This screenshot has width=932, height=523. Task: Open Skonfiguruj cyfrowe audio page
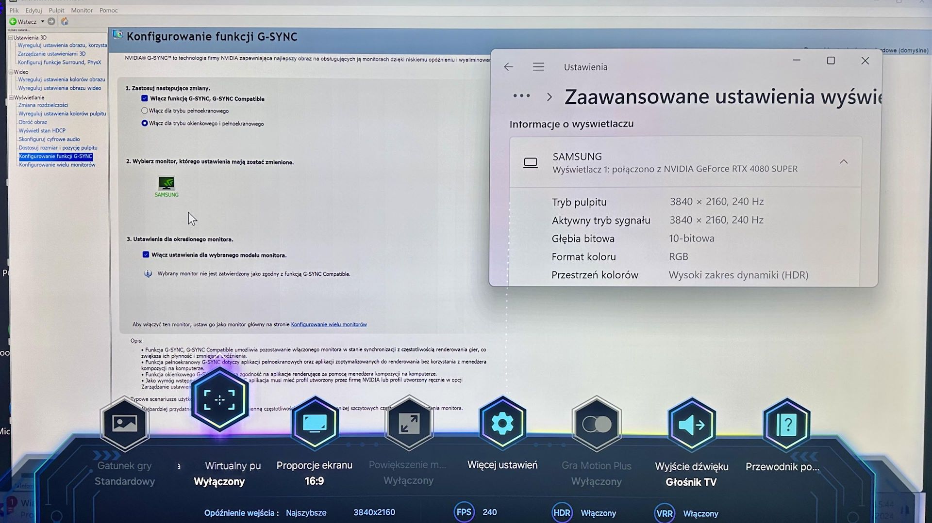pos(49,139)
